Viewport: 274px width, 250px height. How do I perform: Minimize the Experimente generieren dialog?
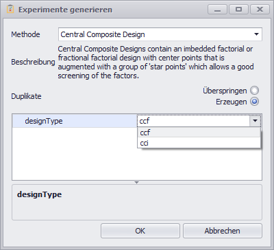pyautogui.click(x=217, y=10)
